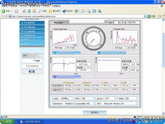Open the 자료실 sidebar item
Viewport: 165px width, 124px height.
[32, 40]
